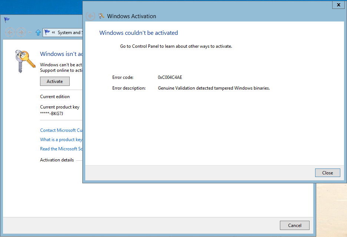Click the Windows isn't activated heading
The height and width of the screenshot is (237, 347).
[x=61, y=54]
